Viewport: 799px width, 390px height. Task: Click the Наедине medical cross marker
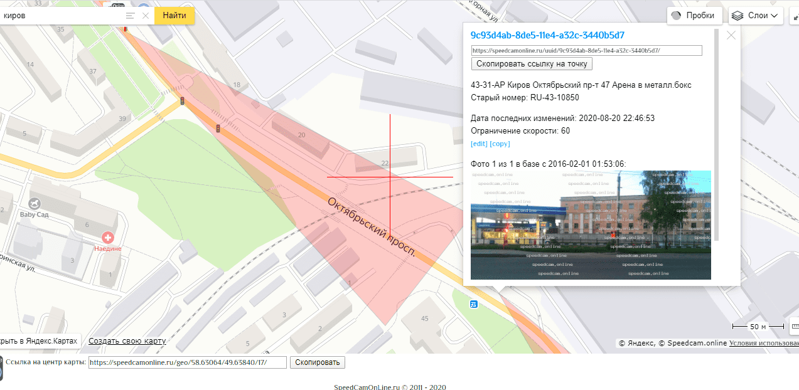[x=108, y=238]
